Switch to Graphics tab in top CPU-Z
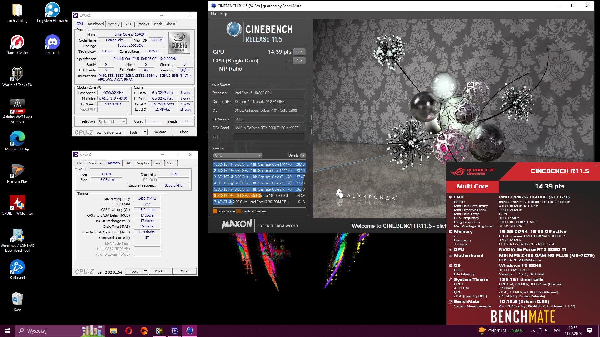 click(x=143, y=24)
